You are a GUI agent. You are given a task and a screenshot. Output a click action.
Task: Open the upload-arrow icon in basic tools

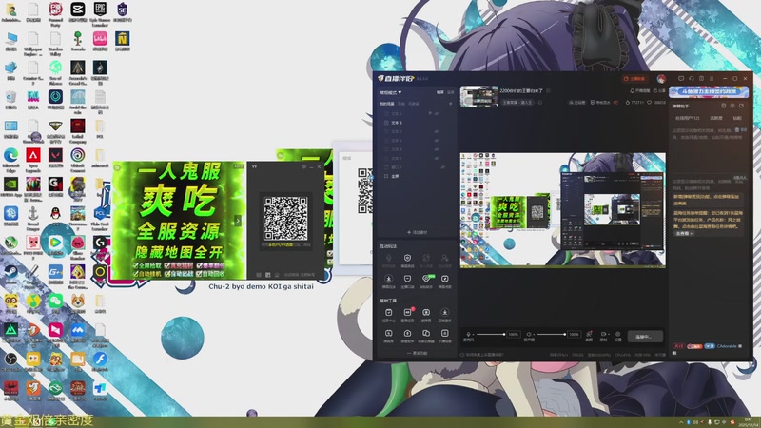click(x=407, y=334)
